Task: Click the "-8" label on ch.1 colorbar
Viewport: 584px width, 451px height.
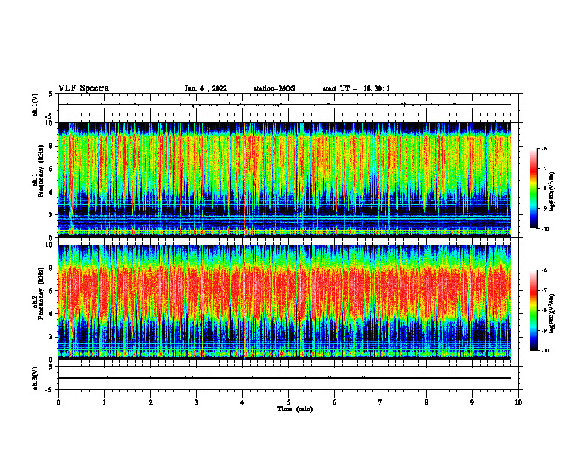Action: 544,189
